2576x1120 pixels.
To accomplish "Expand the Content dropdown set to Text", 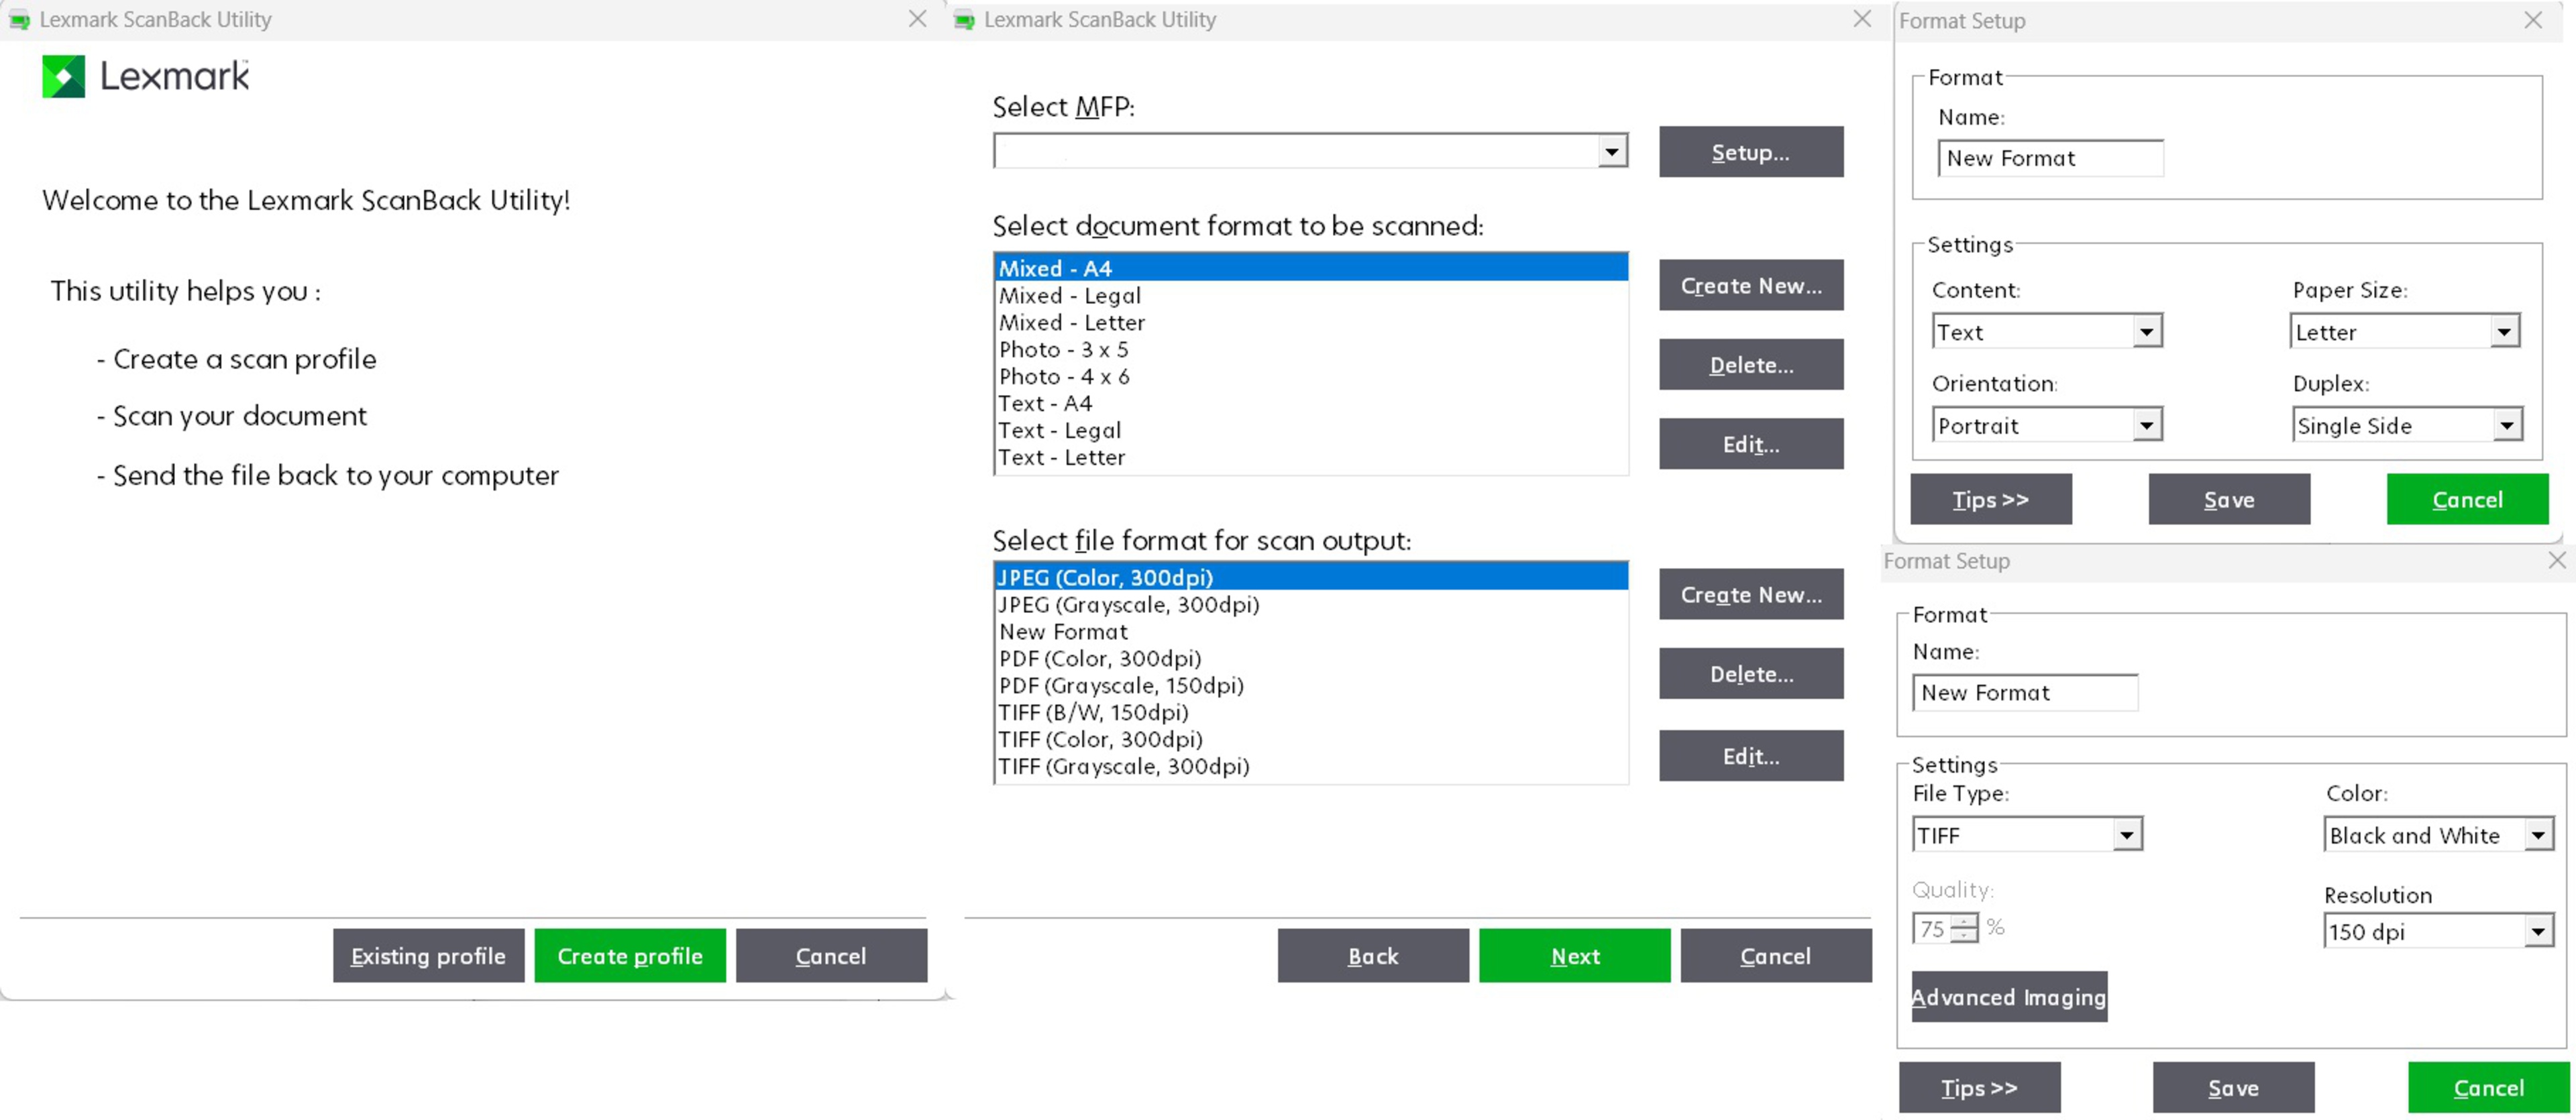I will tap(2146, 332).
